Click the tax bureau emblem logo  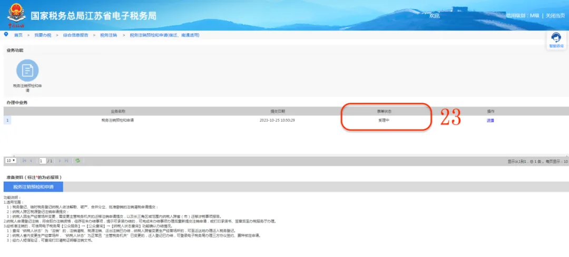[15, 16]
